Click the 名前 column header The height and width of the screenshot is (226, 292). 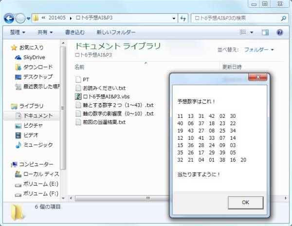click(79, 67)
